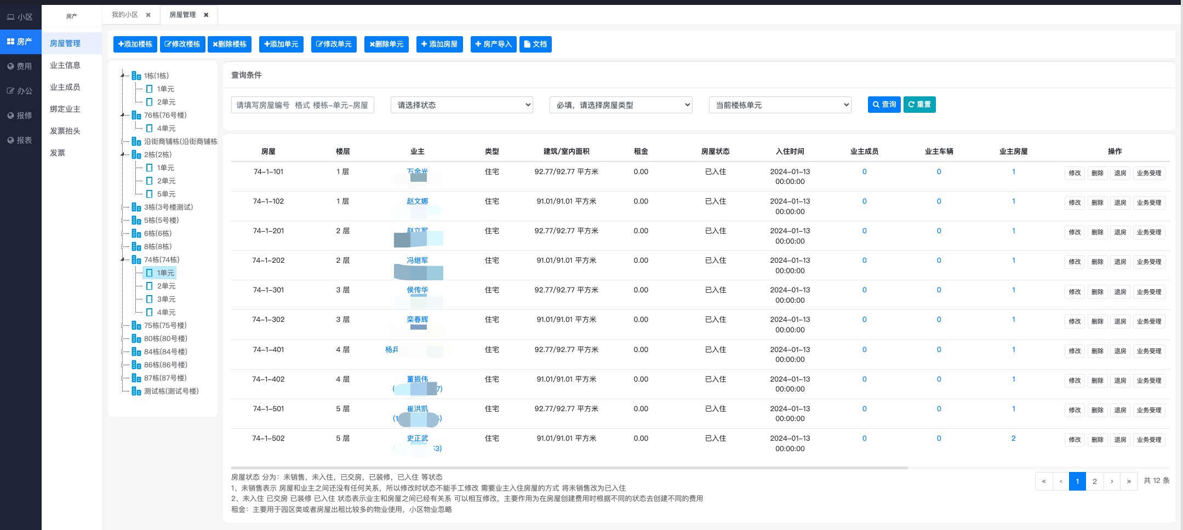Open the 费用 sidebar section

click(x=20, y=66)
